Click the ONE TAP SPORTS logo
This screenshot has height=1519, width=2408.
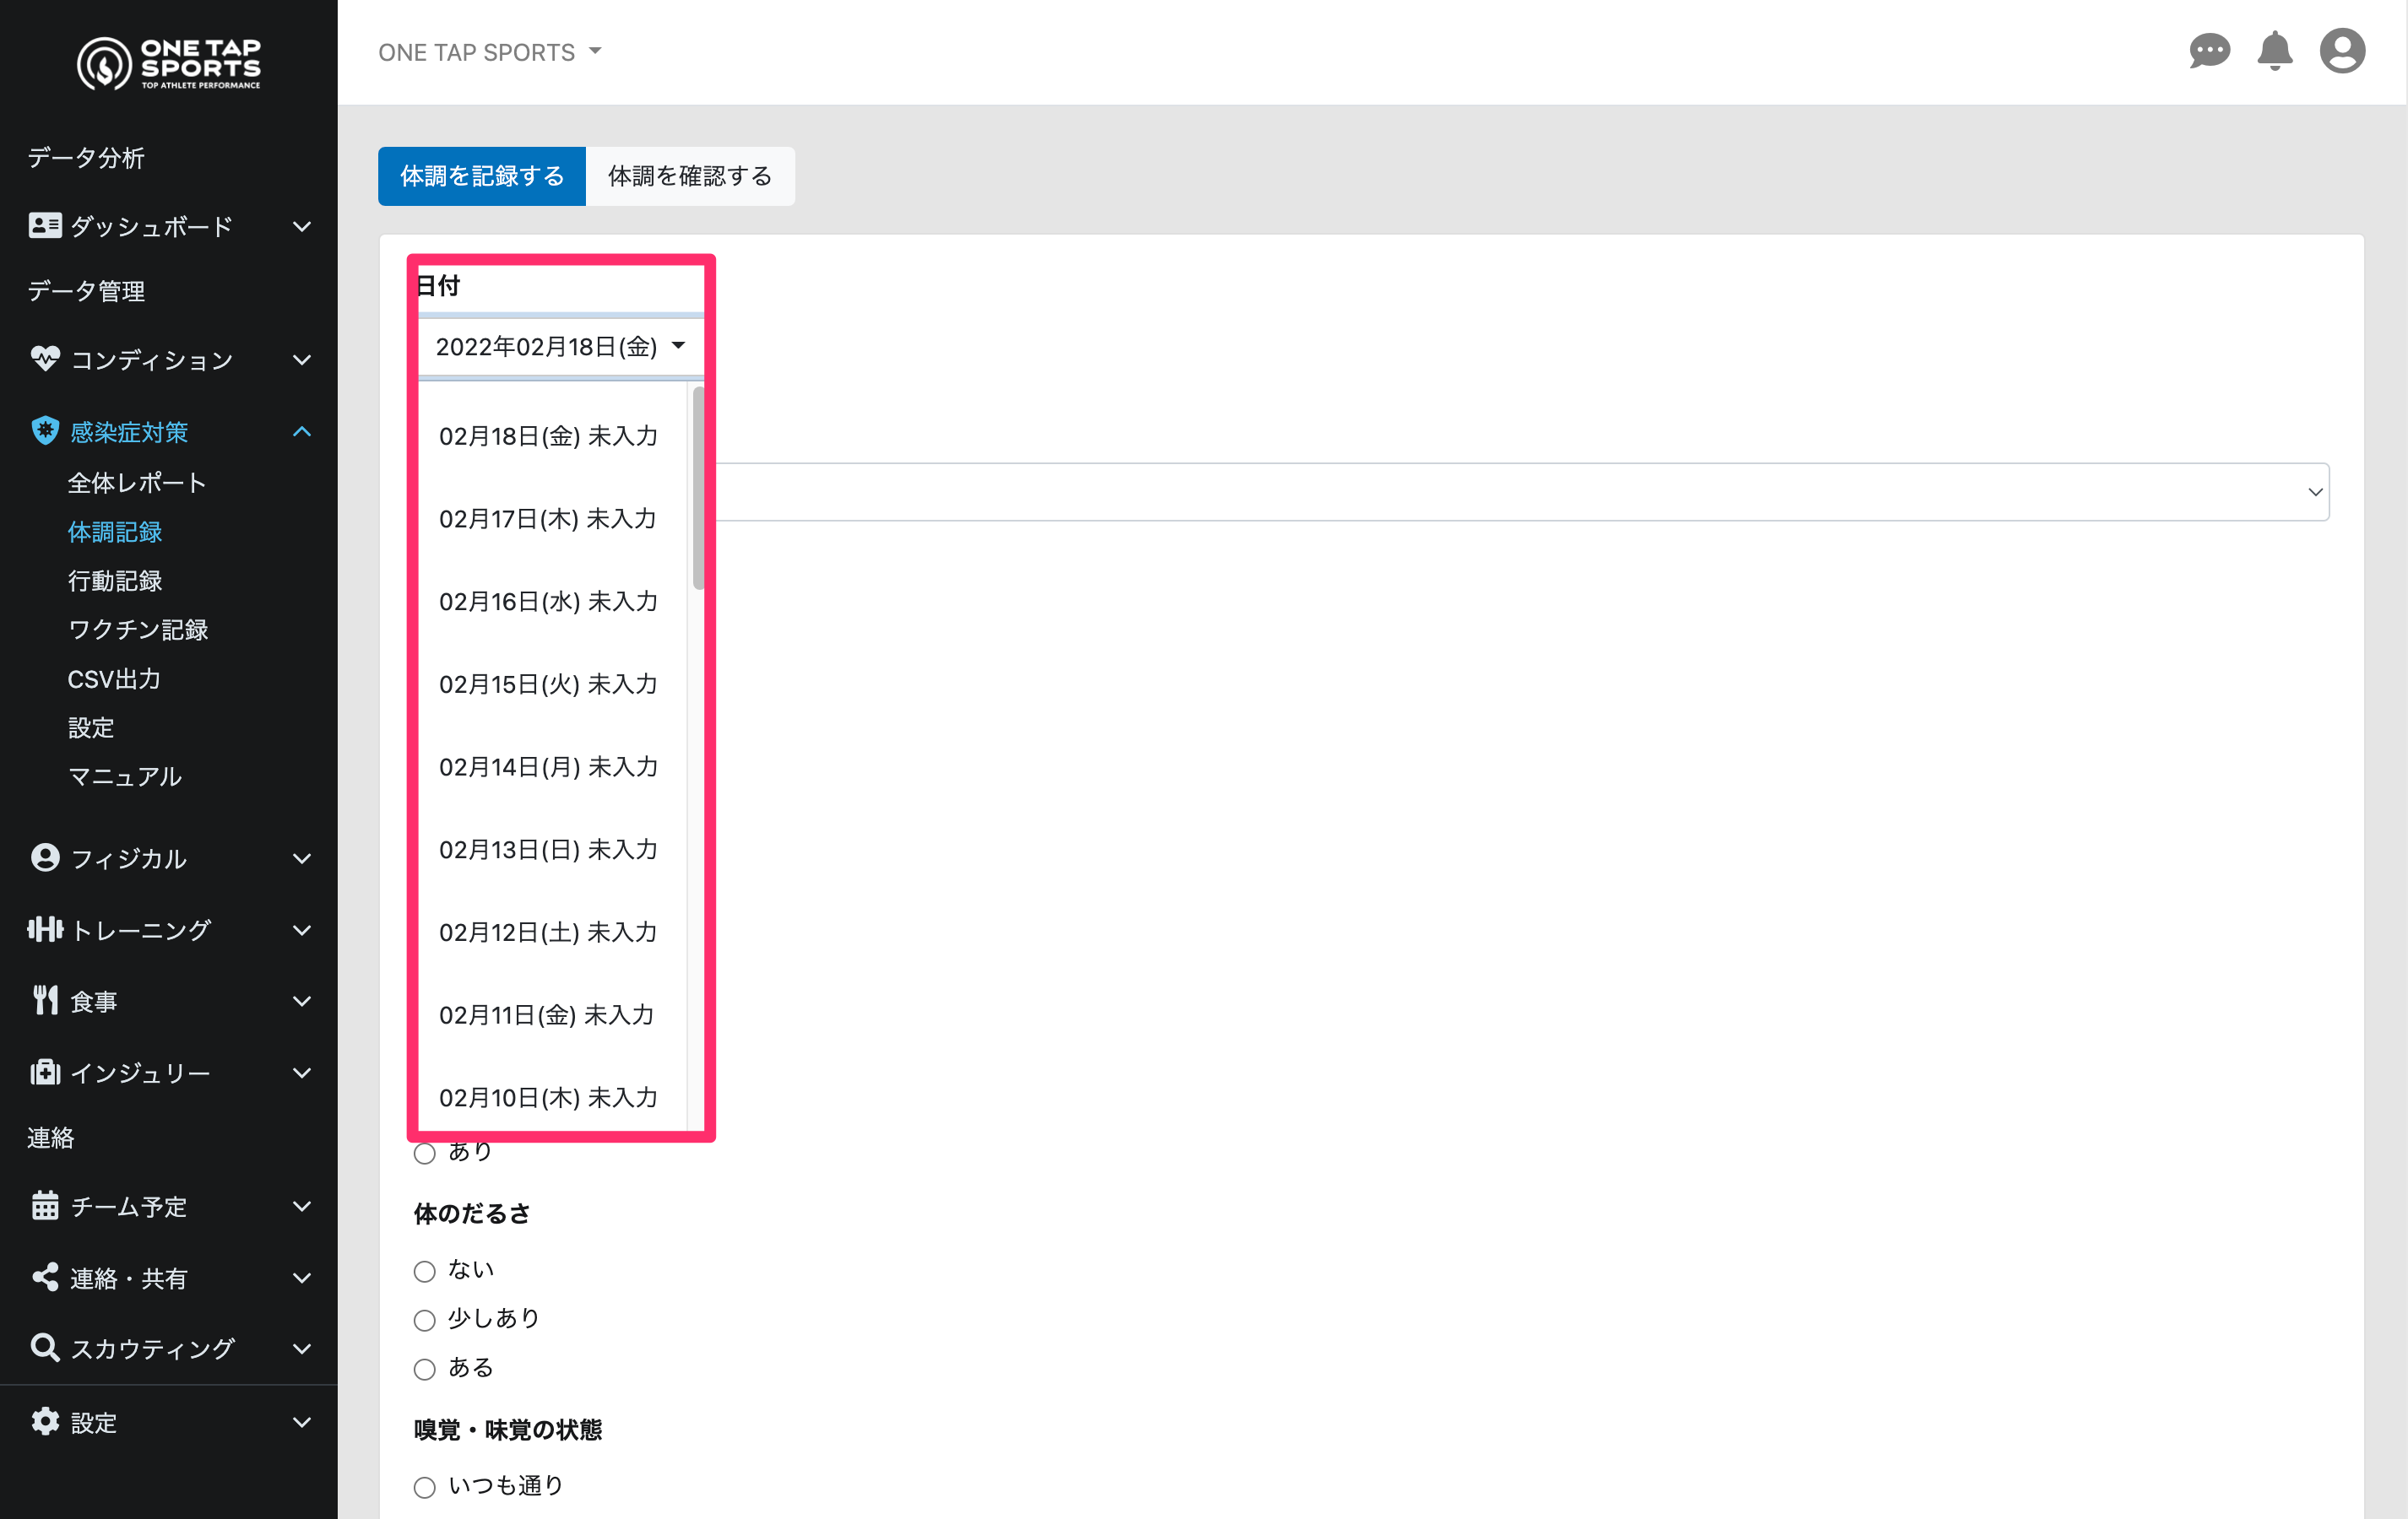tap(169, 63)
